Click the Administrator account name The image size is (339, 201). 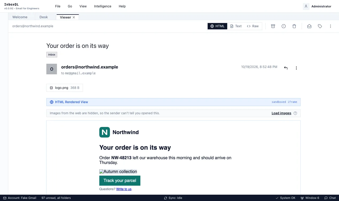(321, 6)
